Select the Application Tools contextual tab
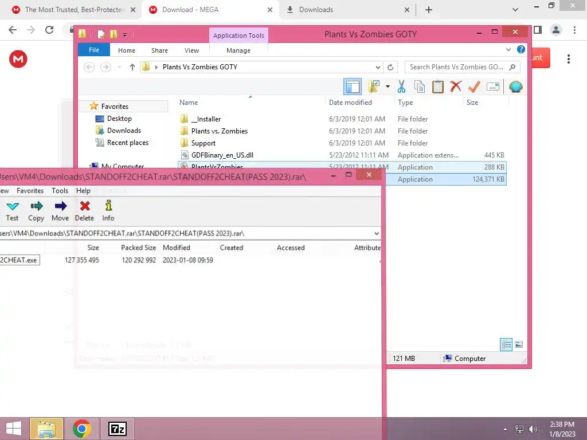Viewport: 587px width, 440px height. (x=238, y=35)
